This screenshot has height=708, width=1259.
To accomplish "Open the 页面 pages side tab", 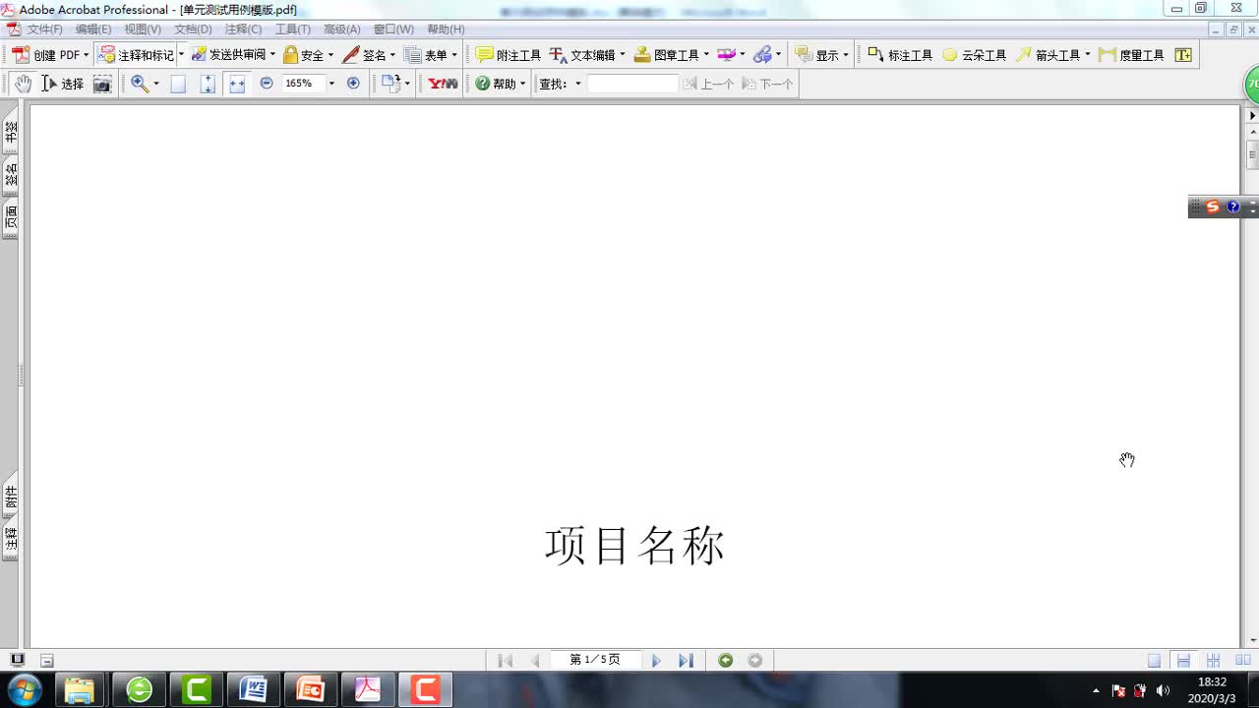I will click(11, 217).
